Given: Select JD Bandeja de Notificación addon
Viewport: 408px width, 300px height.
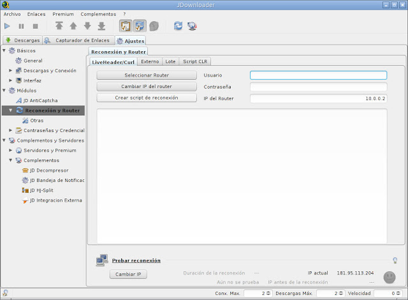Looking at the screenshot, I should (x=53, y=180).
